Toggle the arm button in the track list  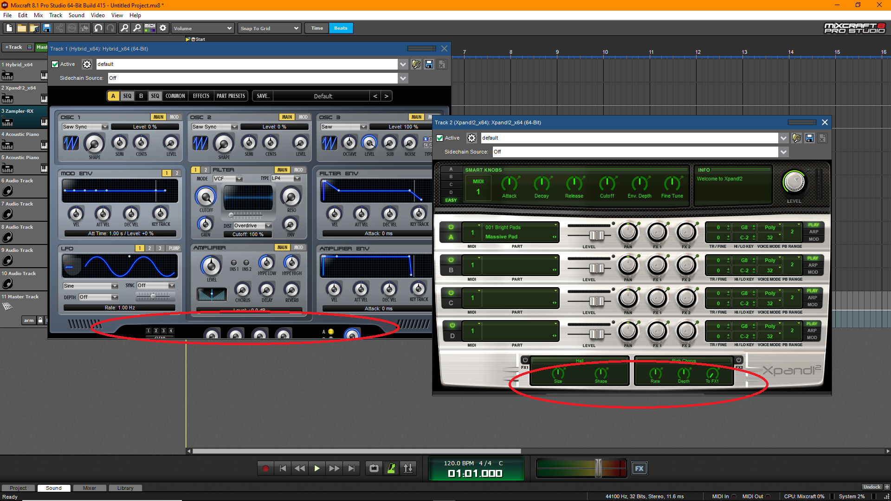(29, 321)
